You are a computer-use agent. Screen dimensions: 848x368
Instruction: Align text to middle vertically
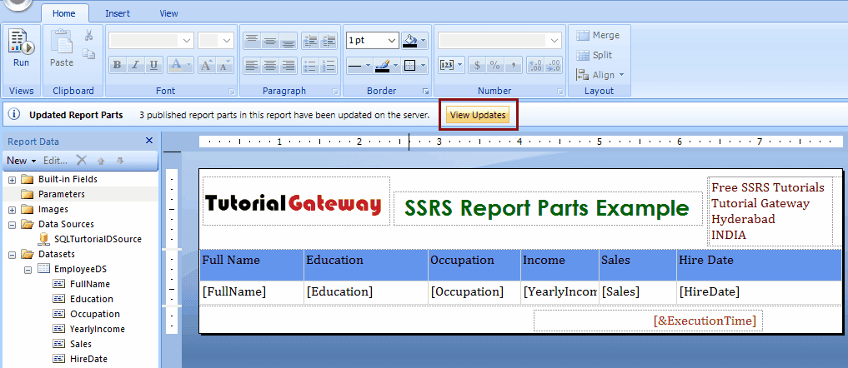pos(270,41)
